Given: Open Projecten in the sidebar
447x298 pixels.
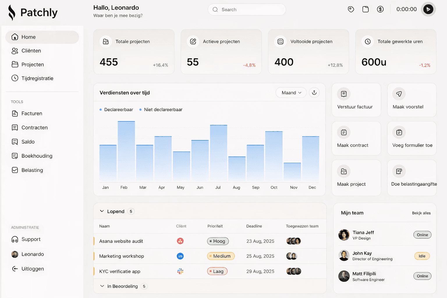Looking at the screenshot, I should [32, 64].
